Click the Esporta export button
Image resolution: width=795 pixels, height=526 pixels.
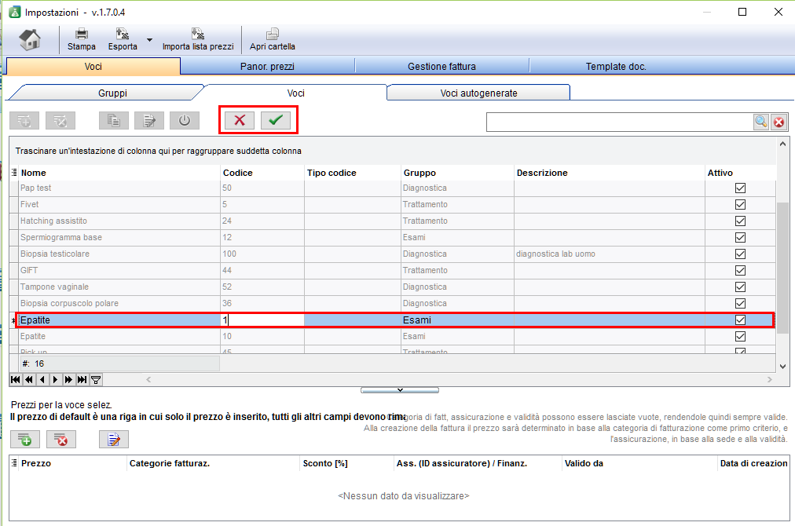coord(123,39)
